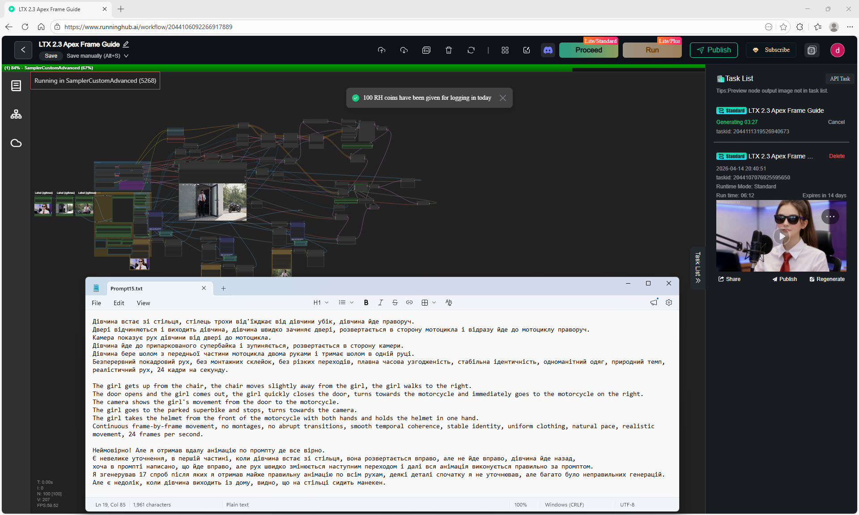
Task: Click the upload cloud icon in toolbar
Action: pyautogui.click(x=382, y=50)
